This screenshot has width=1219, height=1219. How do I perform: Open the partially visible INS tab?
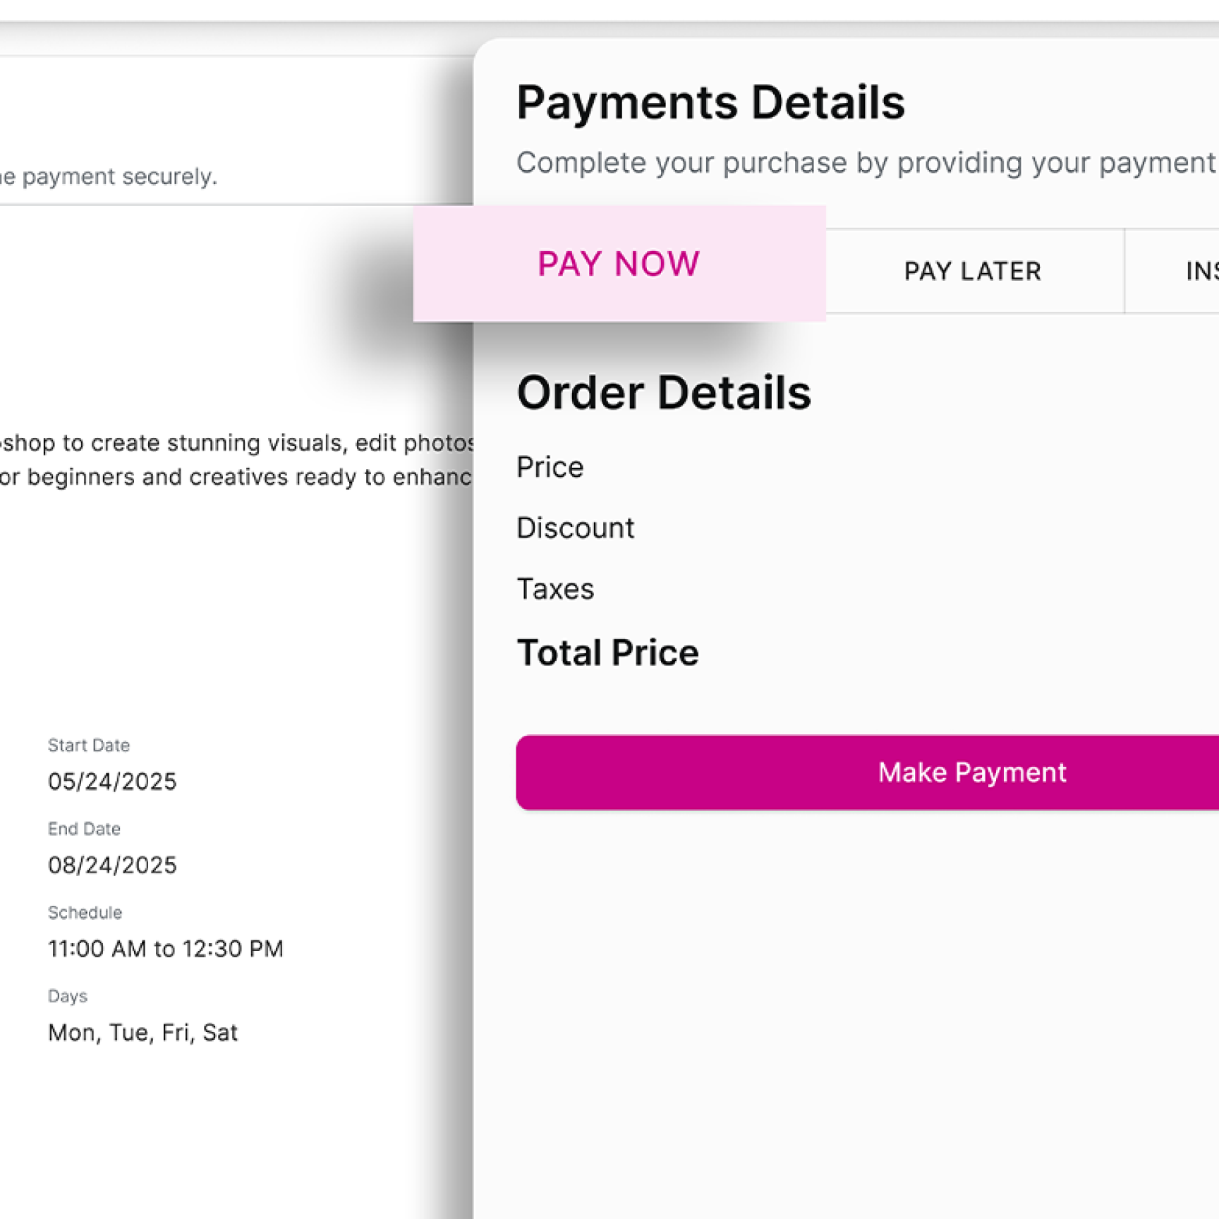(x=1201, y=271)
